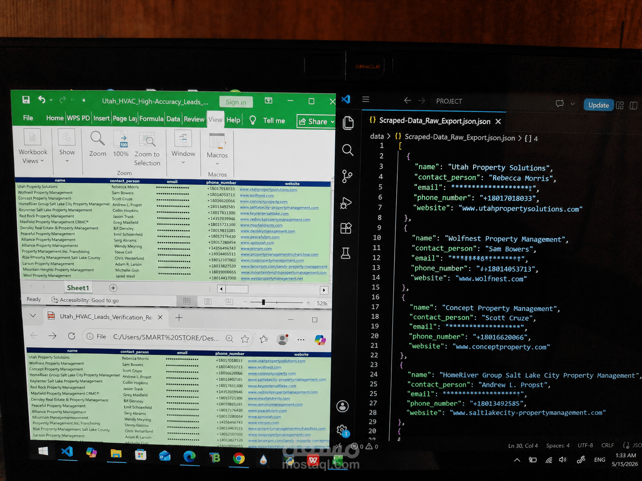Open www.wolfnest.com link in Excel sheet

[x=257, y=195]
